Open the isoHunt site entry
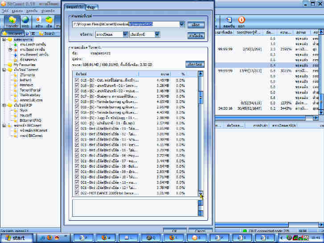This screenshot has width=324, height=243. point(23,80)
